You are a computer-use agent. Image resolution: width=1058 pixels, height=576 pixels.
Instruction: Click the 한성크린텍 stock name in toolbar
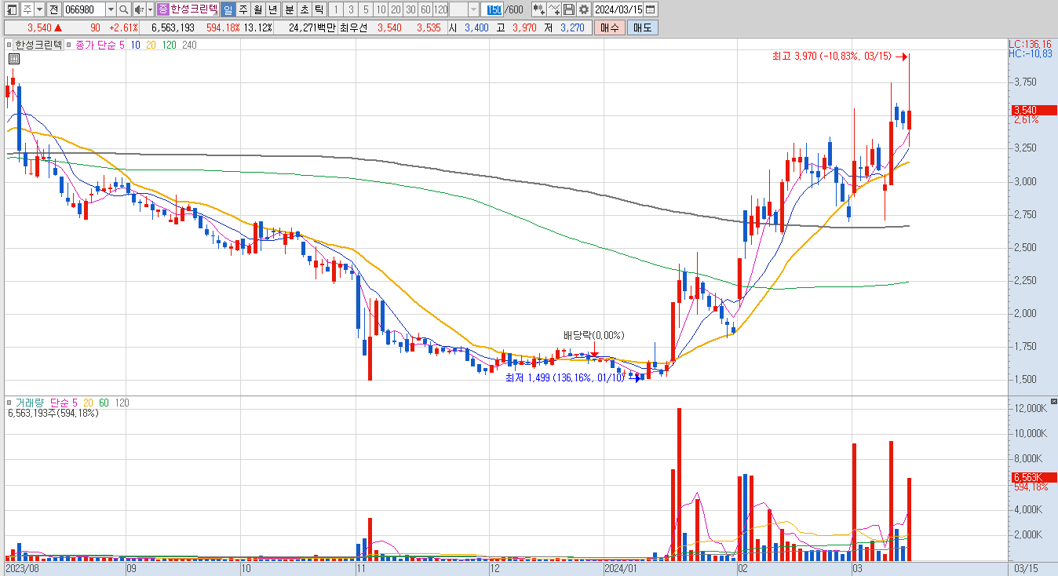193,9
